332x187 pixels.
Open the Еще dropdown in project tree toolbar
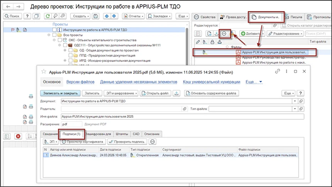(183, 16)
